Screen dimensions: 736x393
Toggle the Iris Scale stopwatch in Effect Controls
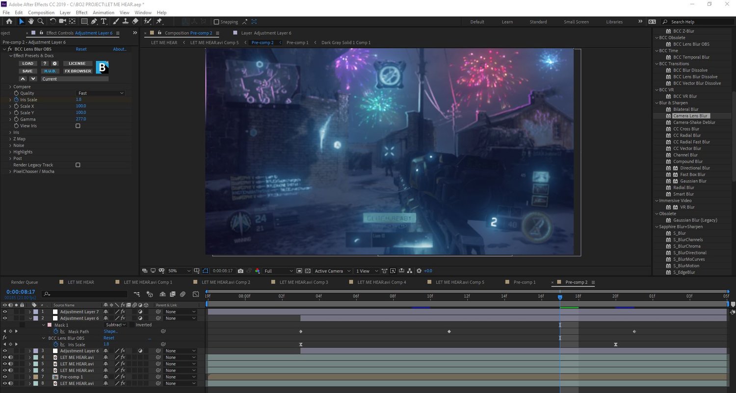(x=16, y=100)
